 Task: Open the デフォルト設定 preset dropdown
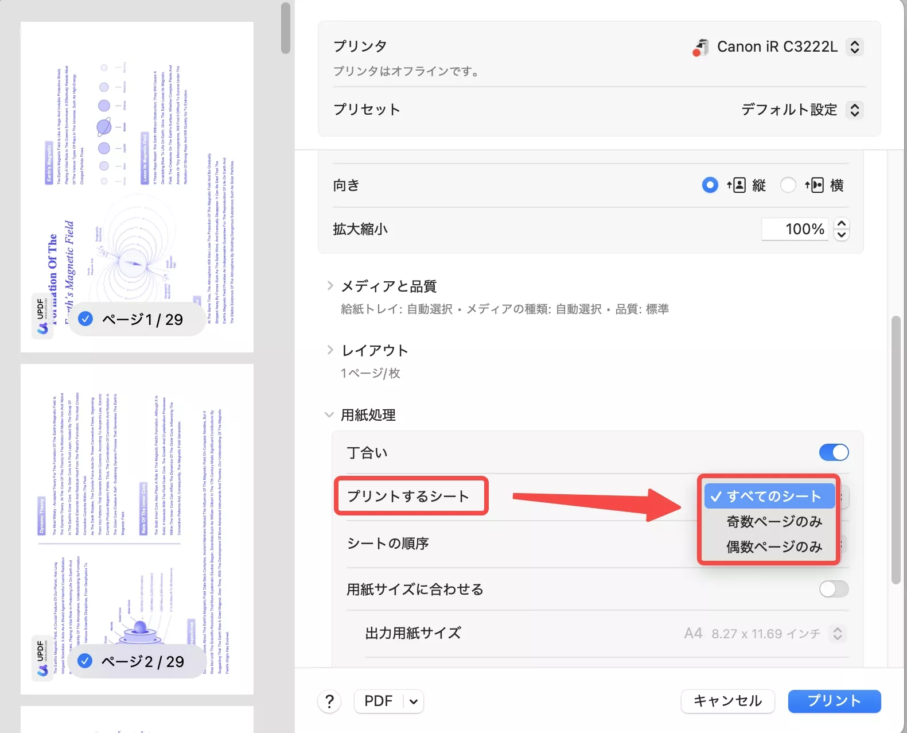click(x=854, y=110)
